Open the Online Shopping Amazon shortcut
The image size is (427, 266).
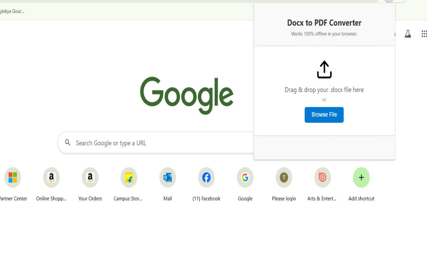click(x=51, y=178)
